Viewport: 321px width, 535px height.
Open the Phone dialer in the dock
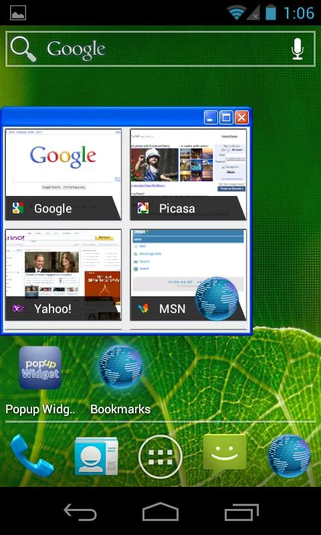click(32, 456)
